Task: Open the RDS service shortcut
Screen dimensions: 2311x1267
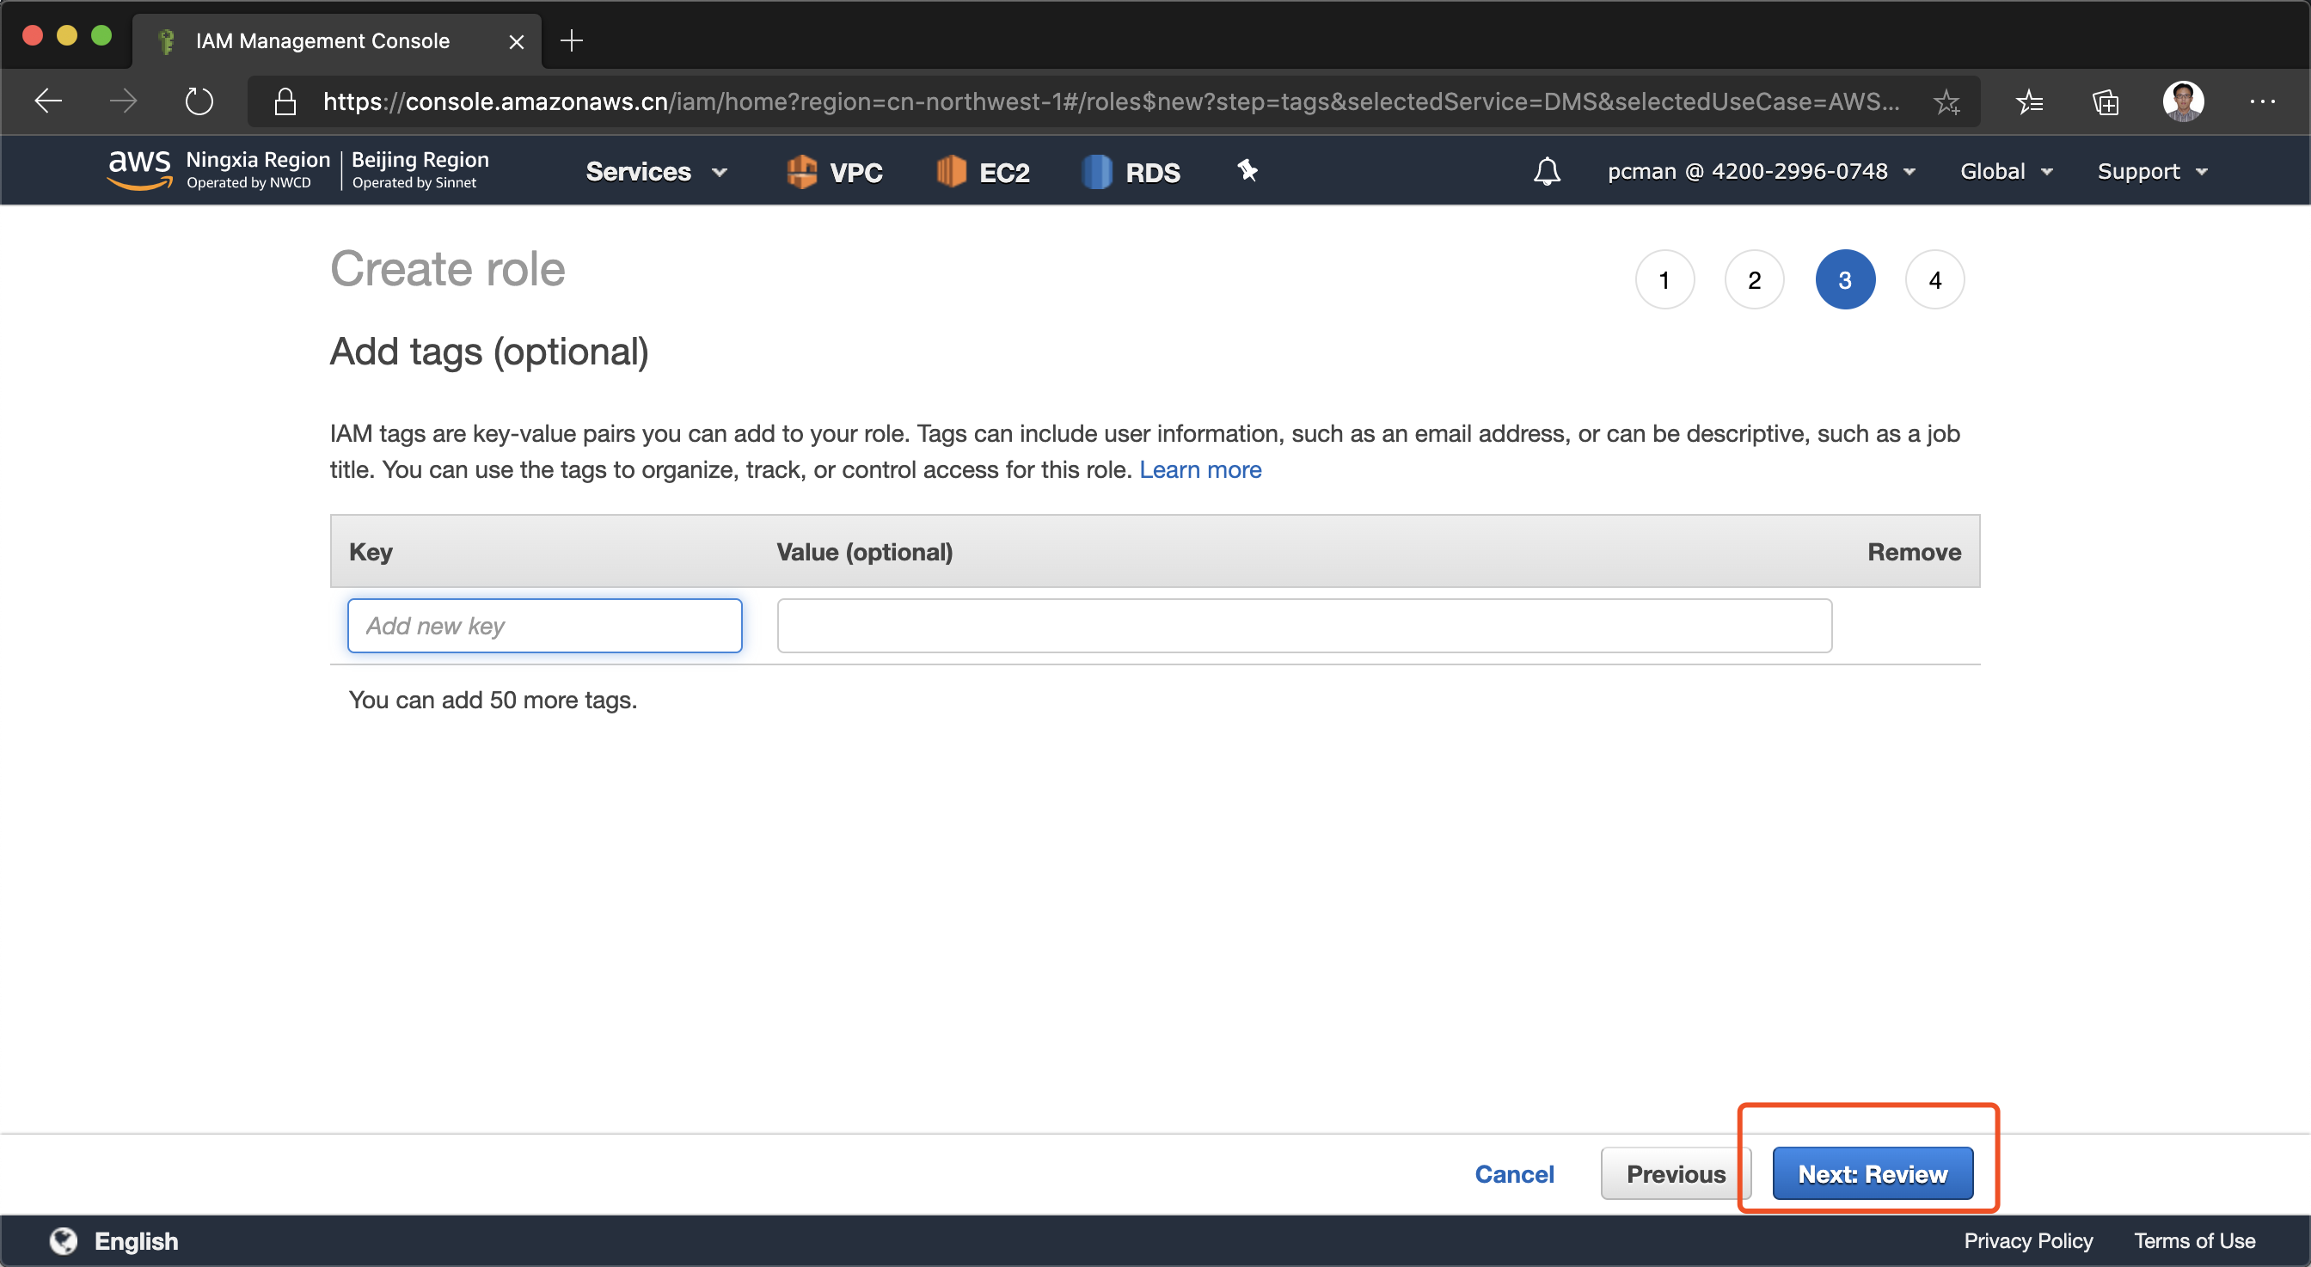Action: point(1131,171)
